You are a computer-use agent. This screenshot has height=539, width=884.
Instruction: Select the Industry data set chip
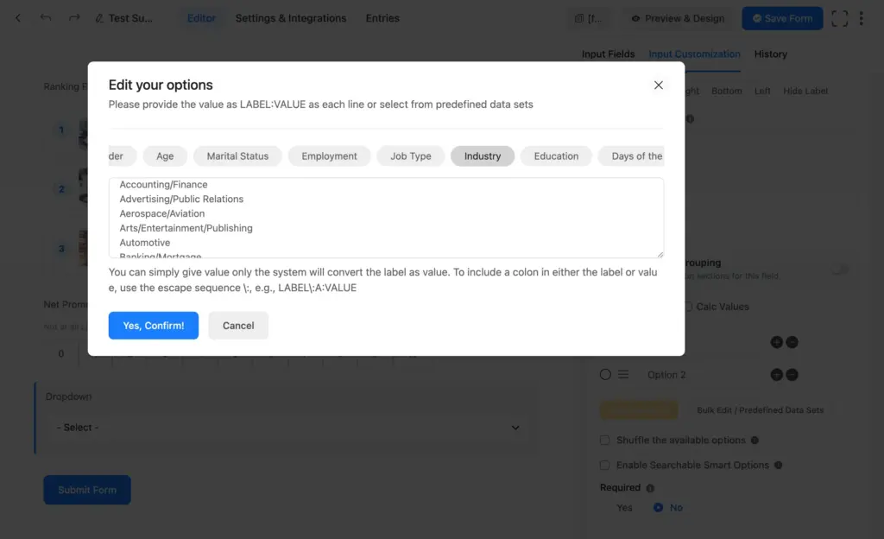(482, 156)
